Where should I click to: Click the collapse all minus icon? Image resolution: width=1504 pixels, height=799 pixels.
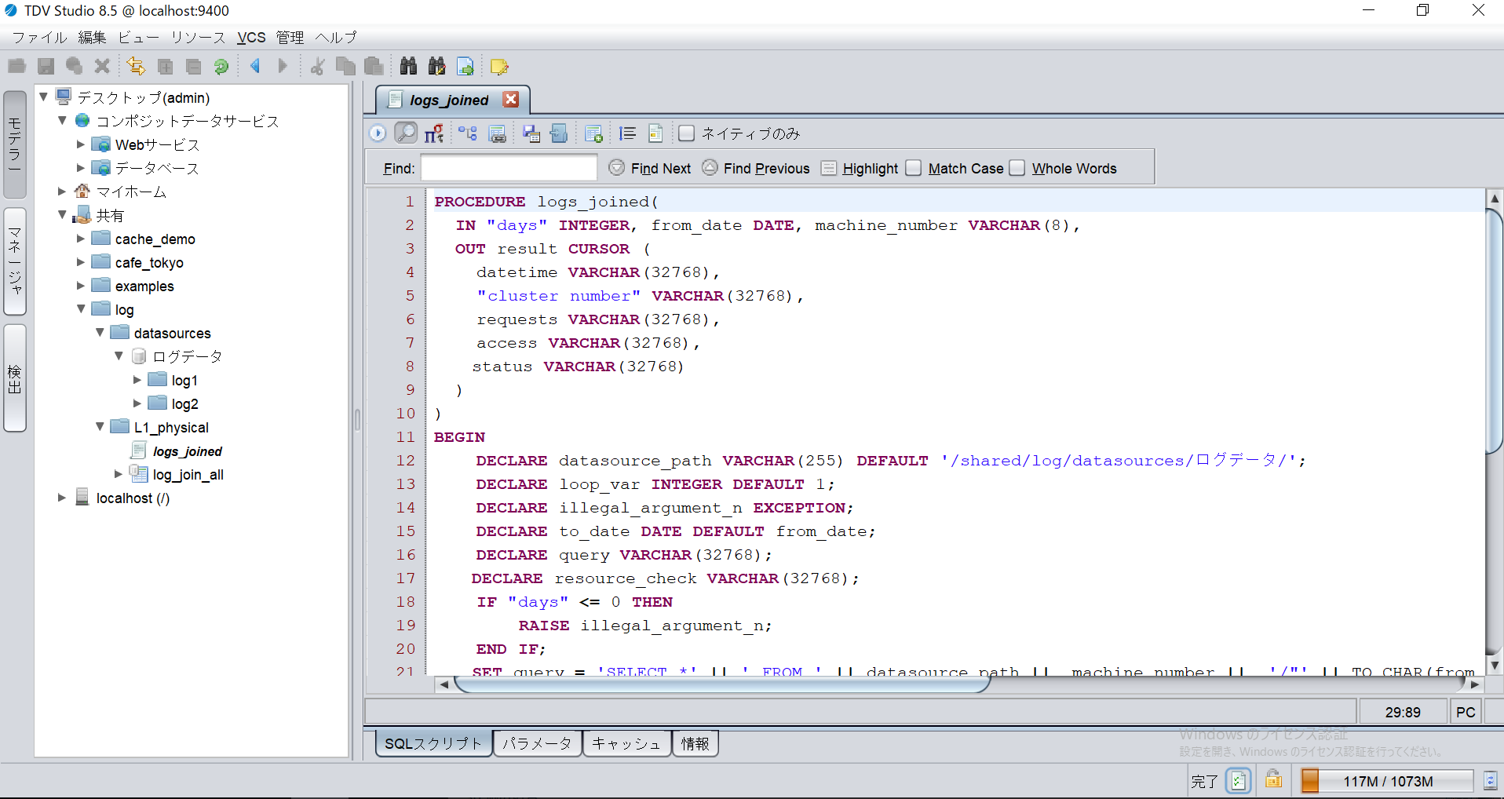pos(193,67)
